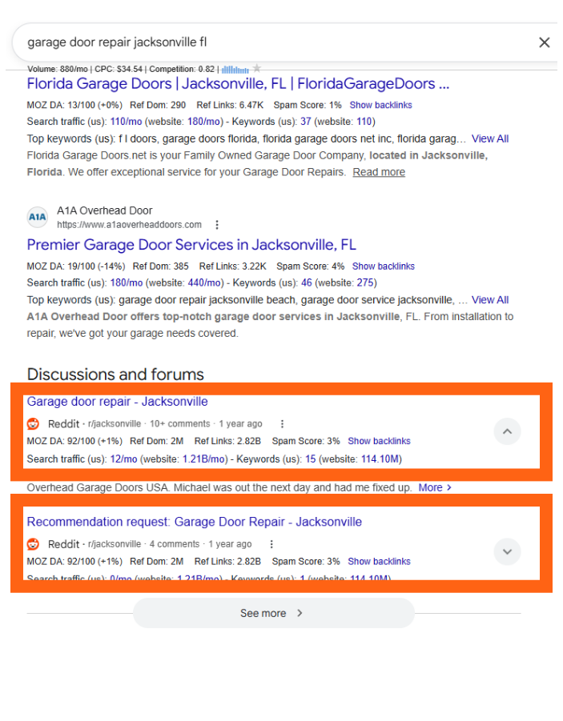Screen dimensions: 563x721
Task: View All top keywords for A1A Overhead Door
Action: click(490, 300)
